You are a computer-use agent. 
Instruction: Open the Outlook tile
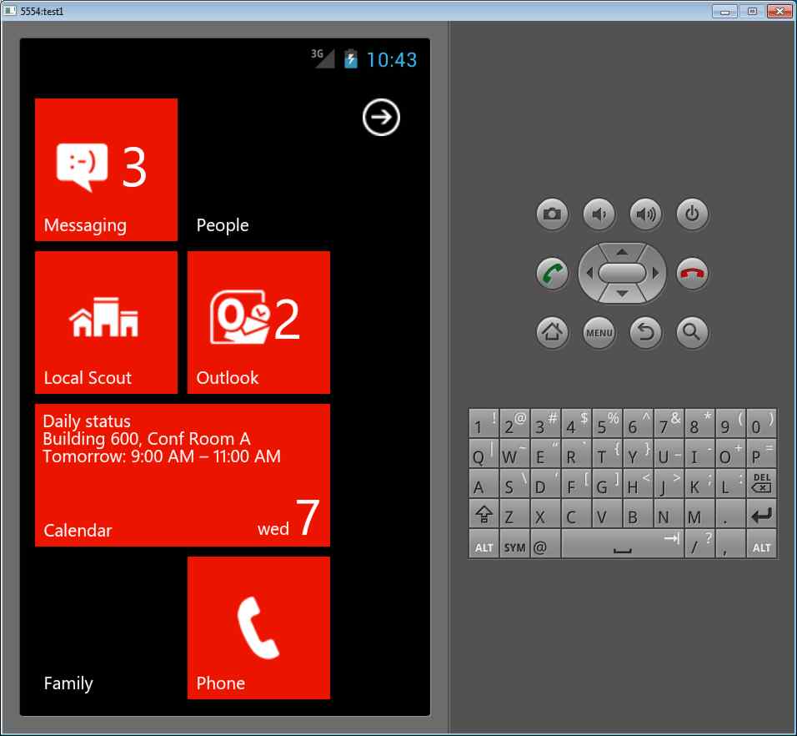tap(258, 322)
